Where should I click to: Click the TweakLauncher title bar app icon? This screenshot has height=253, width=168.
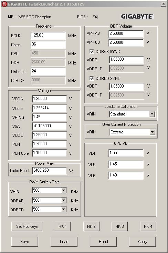click(x=4, y=4)
